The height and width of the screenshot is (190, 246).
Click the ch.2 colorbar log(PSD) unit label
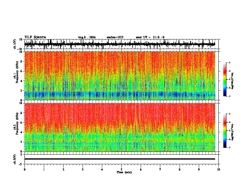point(233,132)
